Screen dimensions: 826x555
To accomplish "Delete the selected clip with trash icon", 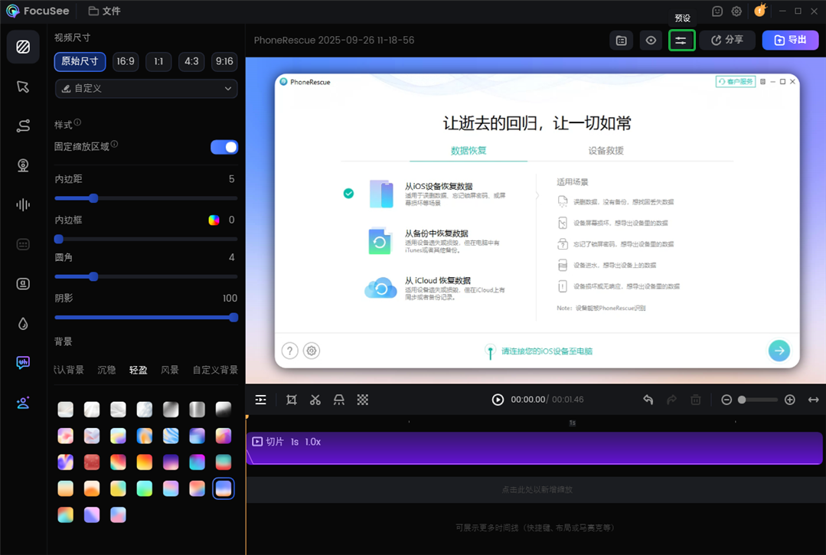I will pos(695,400).
